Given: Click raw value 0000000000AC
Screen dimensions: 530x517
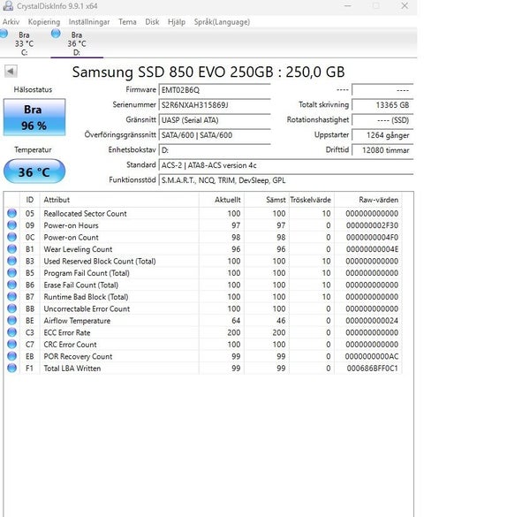Looking at the screenshot, I should pyautogui.click(x=372, y=357).
